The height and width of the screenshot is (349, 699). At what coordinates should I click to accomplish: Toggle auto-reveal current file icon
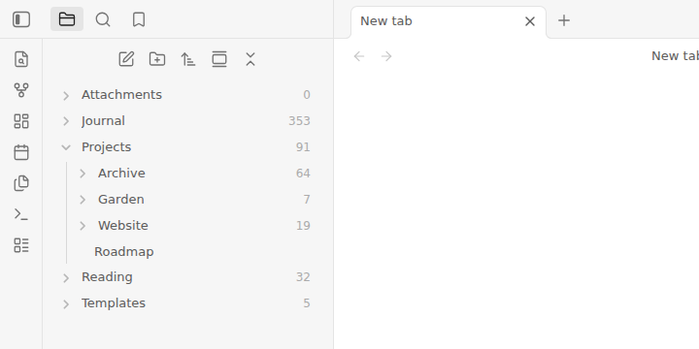tap(219, 59)
